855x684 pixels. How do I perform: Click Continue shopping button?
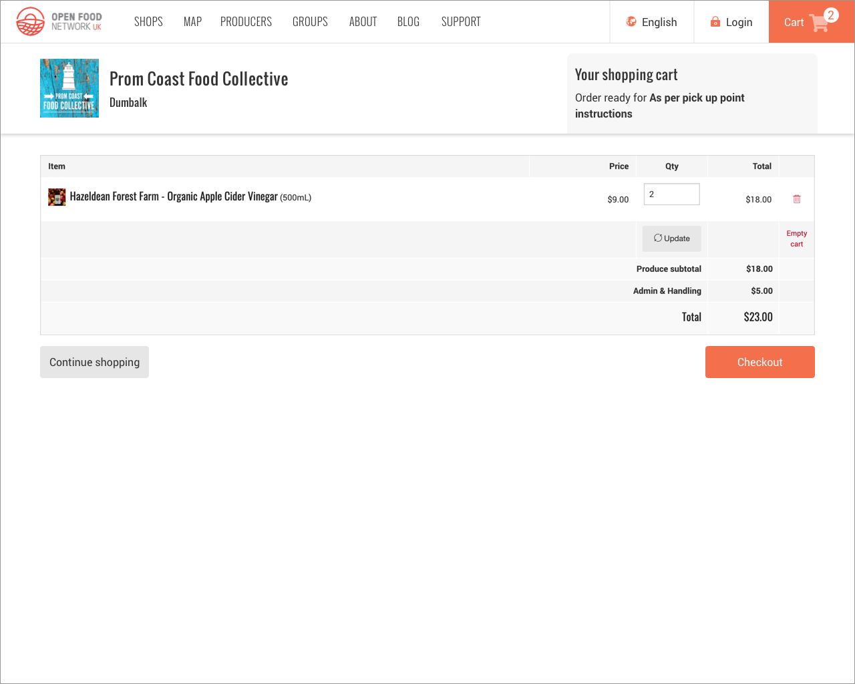point(94,362)
